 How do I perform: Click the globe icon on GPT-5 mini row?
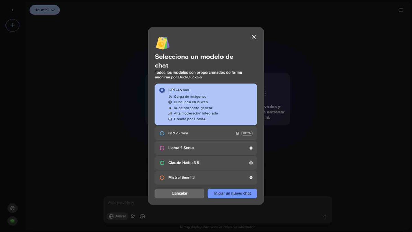point(237,133)
